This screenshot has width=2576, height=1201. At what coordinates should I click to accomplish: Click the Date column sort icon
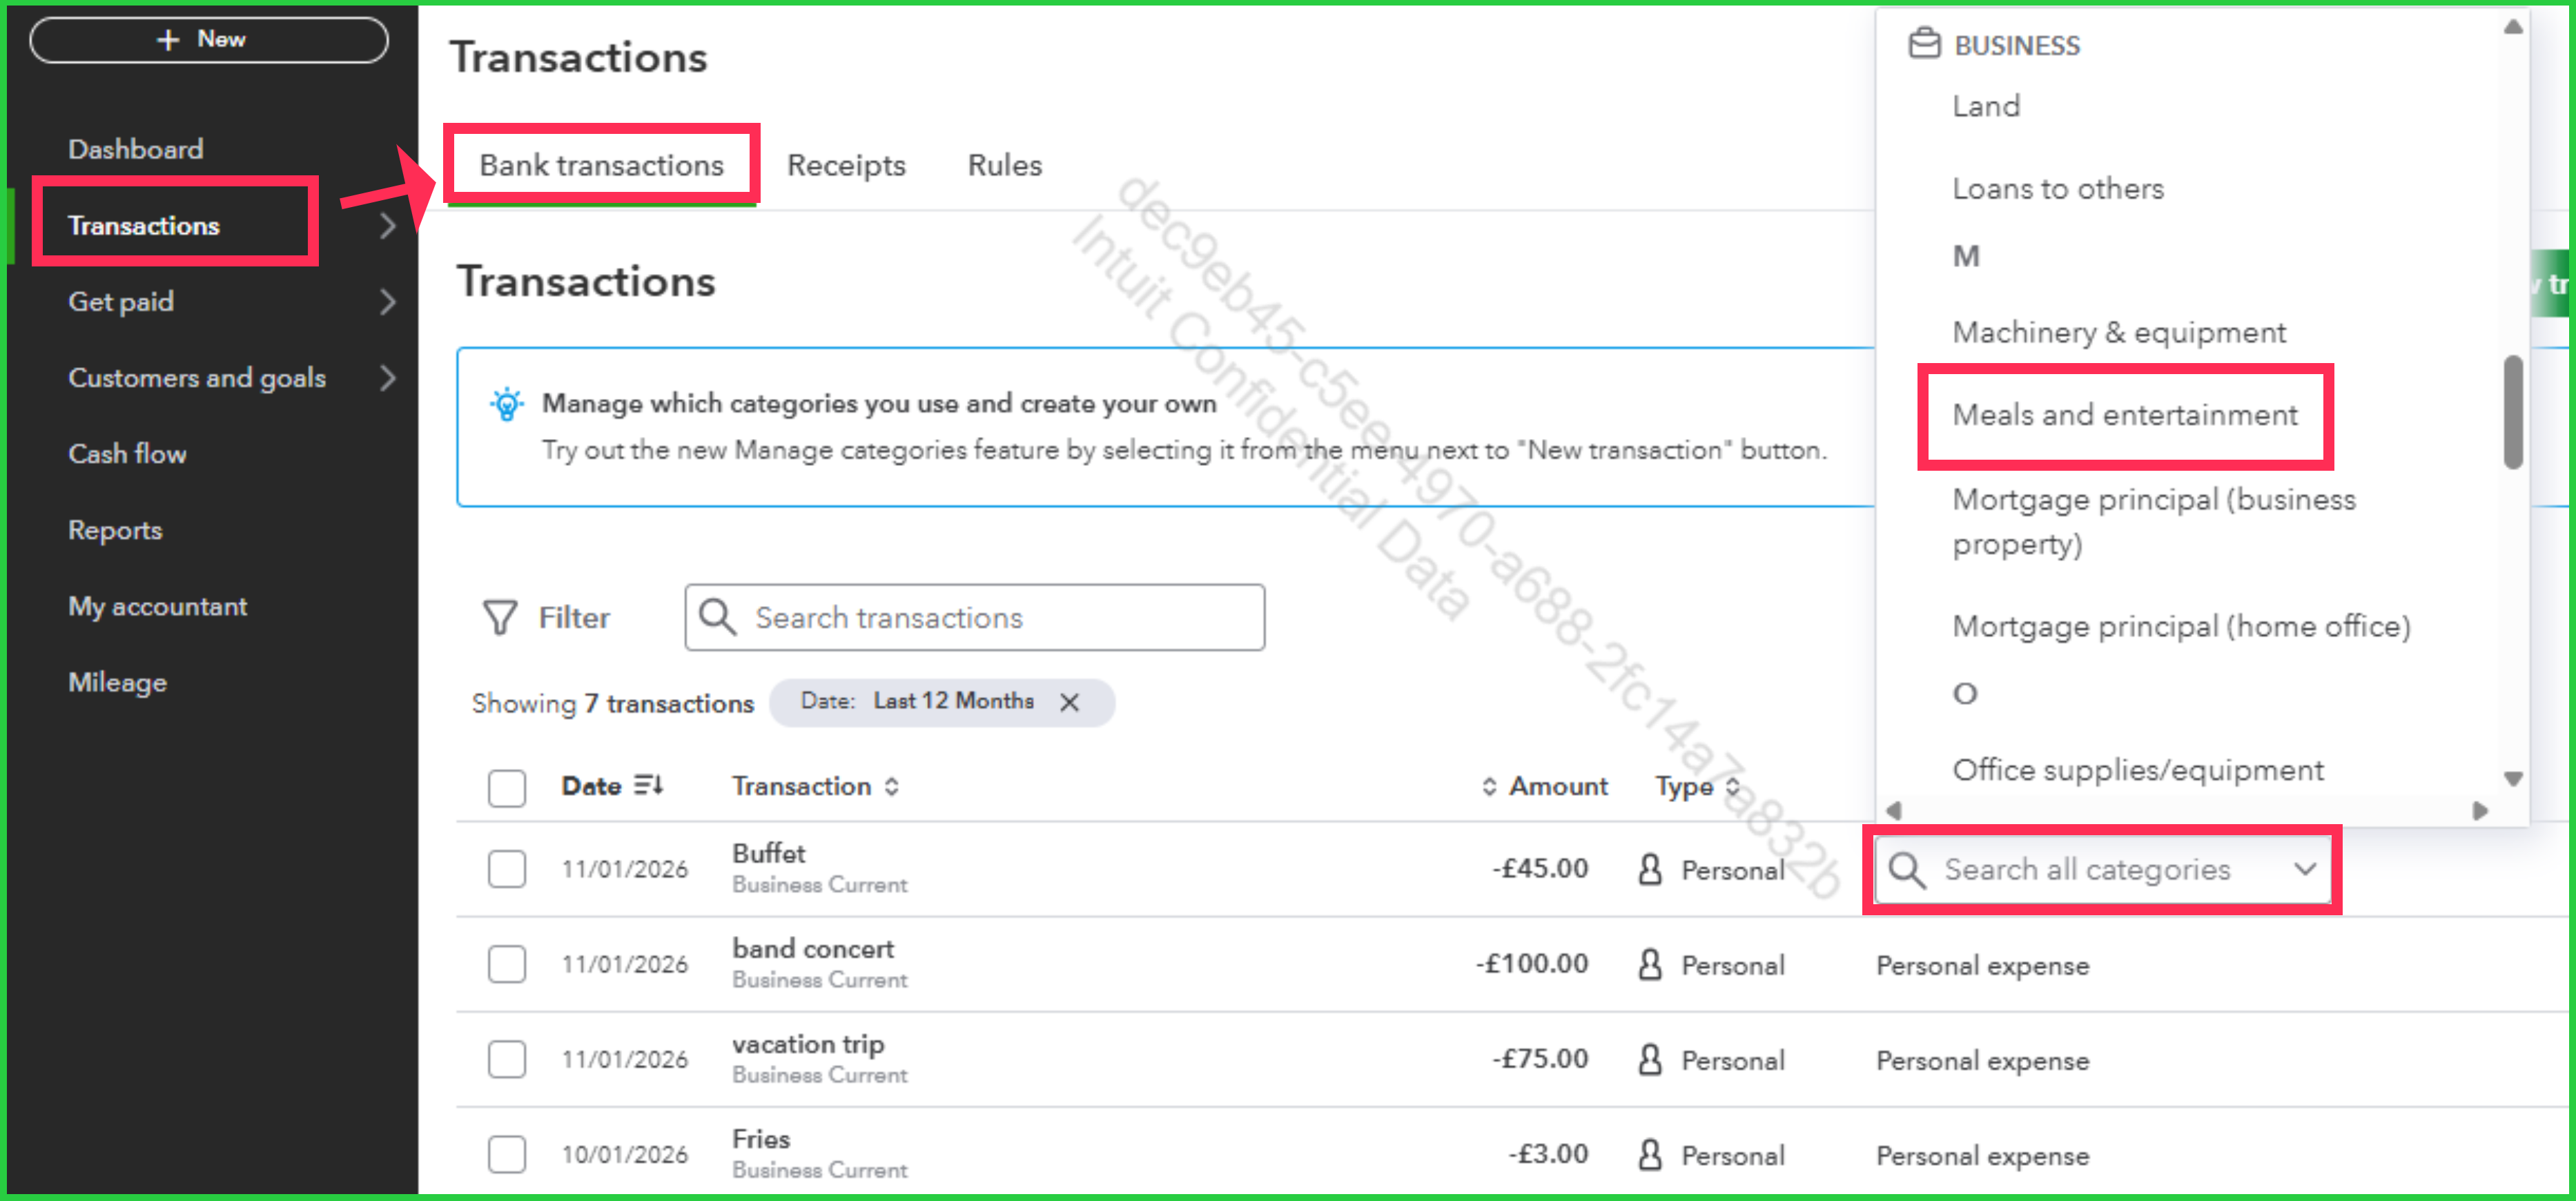tap(649, 785)
